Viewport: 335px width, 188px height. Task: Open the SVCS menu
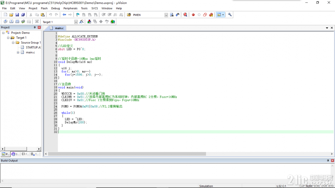click(95, 8)
